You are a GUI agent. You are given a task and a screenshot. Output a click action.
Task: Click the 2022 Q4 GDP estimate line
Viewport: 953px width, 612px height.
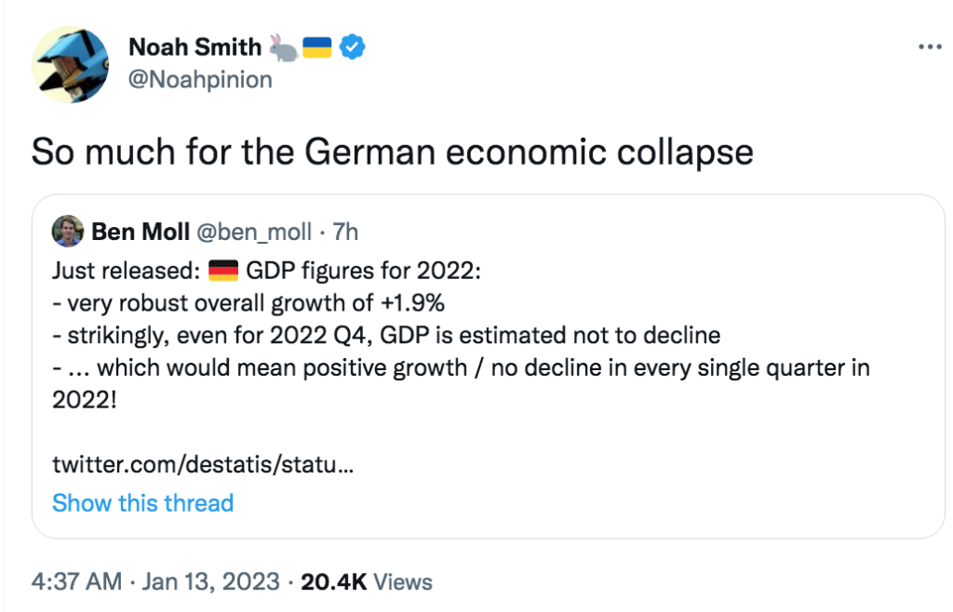point(386,335)
